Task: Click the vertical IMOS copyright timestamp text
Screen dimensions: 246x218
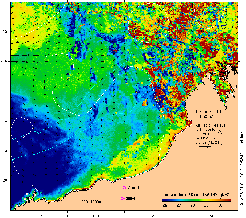Action: (242, 169)
